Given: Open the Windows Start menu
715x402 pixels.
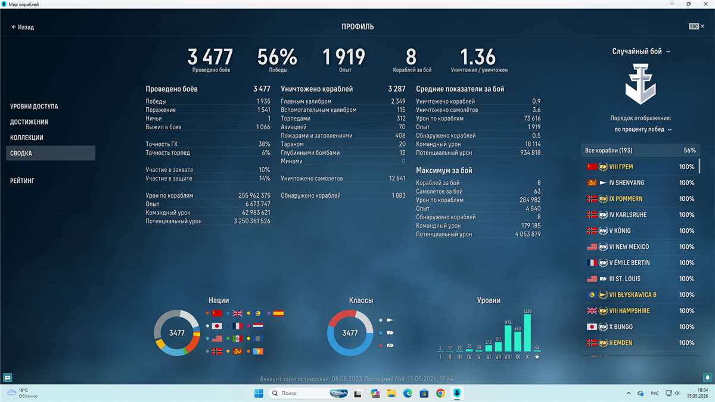Looking at the screenshot, I should point(259,393).
